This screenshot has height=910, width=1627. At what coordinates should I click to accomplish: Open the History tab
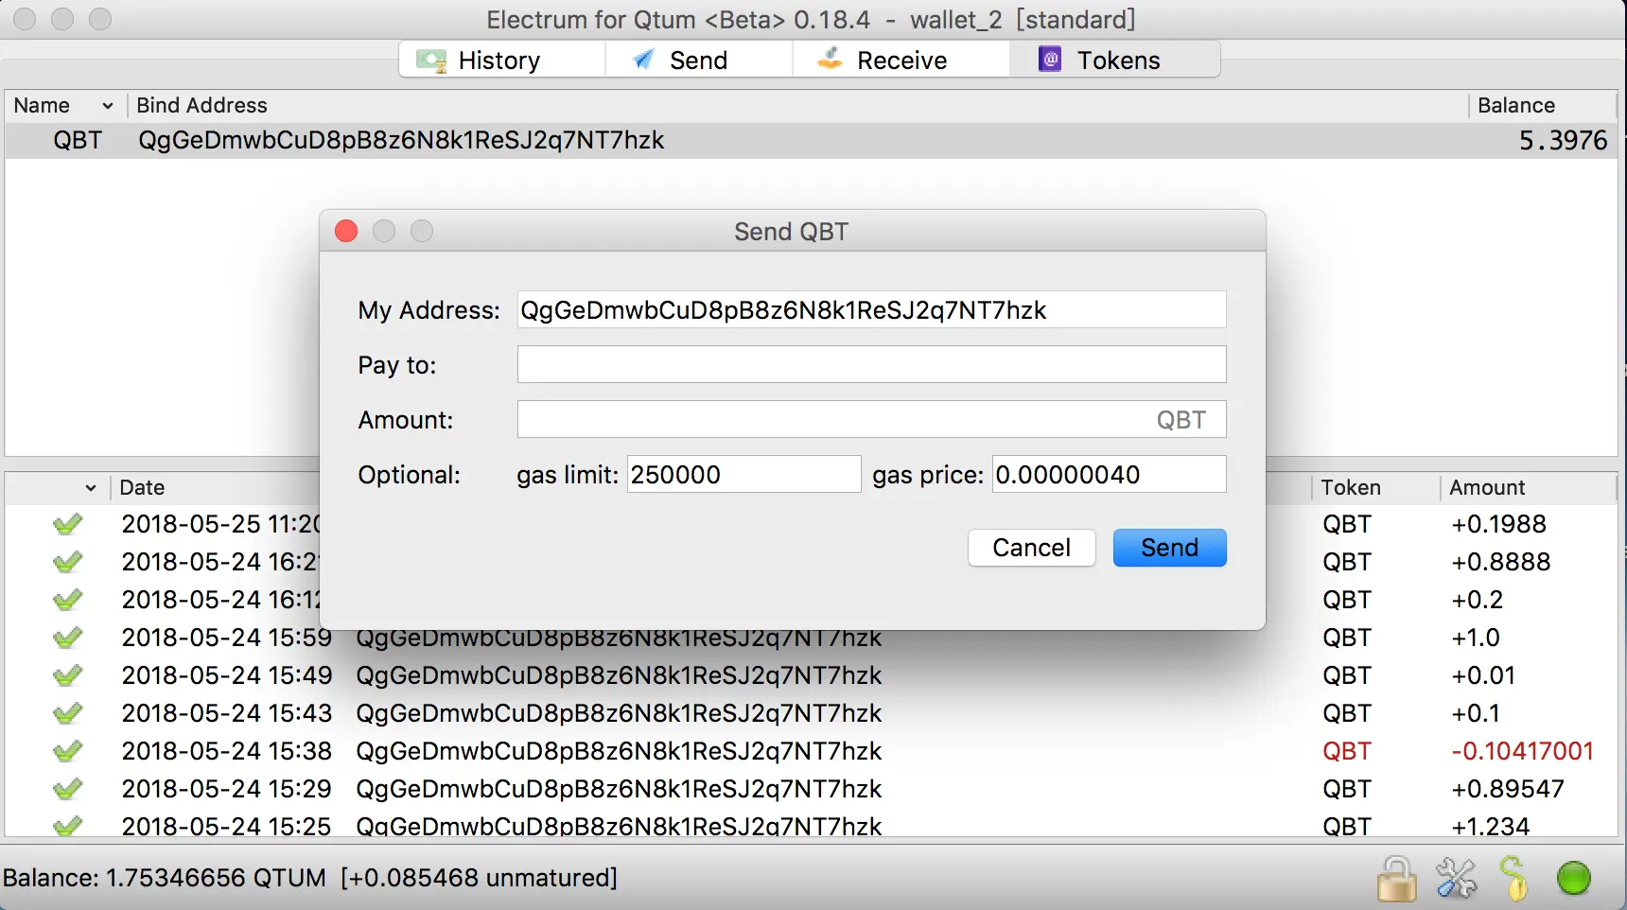[501, 60]
